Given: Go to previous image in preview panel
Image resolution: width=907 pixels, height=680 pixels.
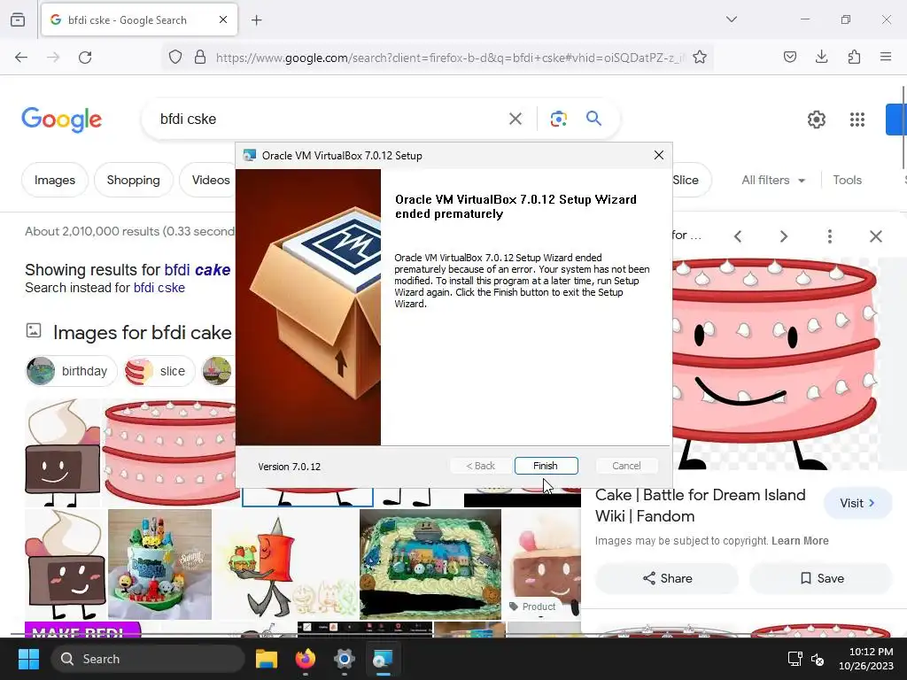Looking at the screenshot, I should click(738, 236).
